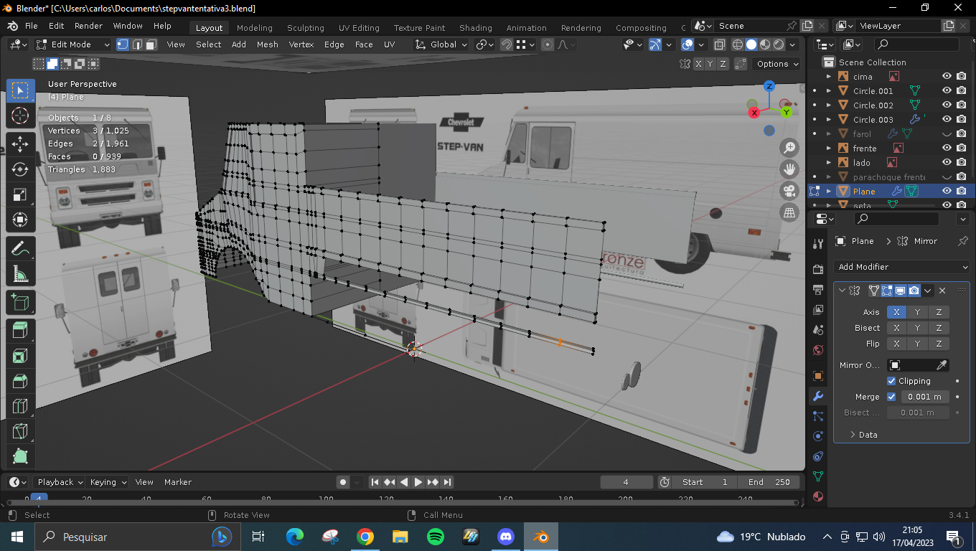
Task: Select the Rotate tool in left toolbar
Action: (x=20, y=169)
